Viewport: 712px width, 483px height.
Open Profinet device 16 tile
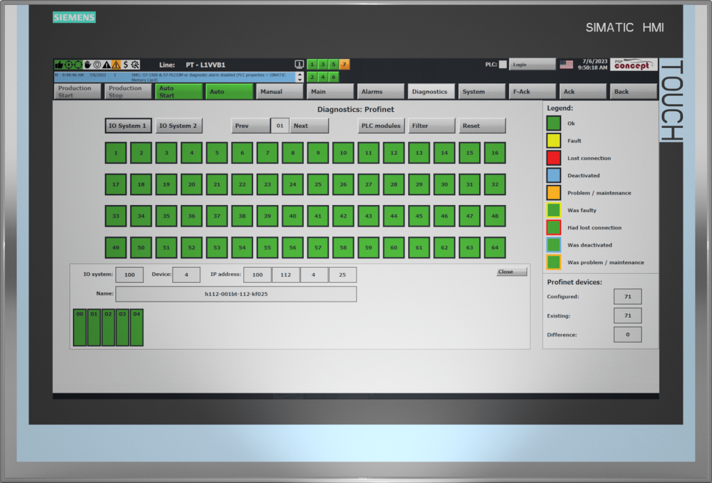tap(495, 153)
